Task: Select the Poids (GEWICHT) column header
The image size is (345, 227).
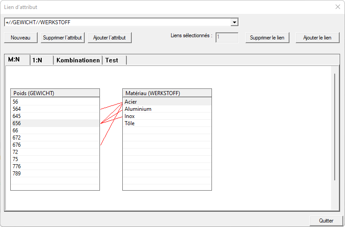Action: pyautogui.click(x=55, y=93)
